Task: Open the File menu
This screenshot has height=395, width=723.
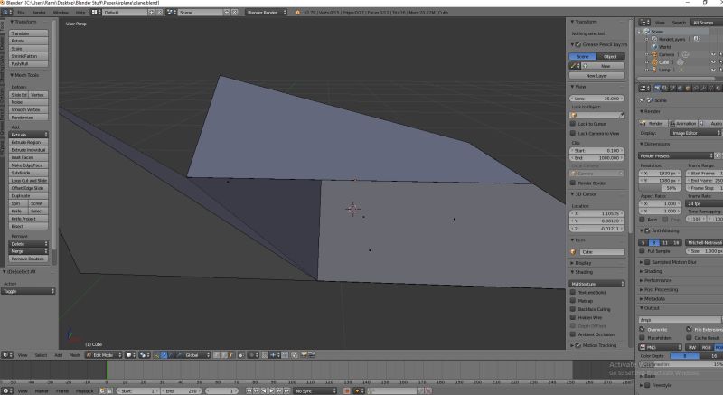Action: click(21, 13)
